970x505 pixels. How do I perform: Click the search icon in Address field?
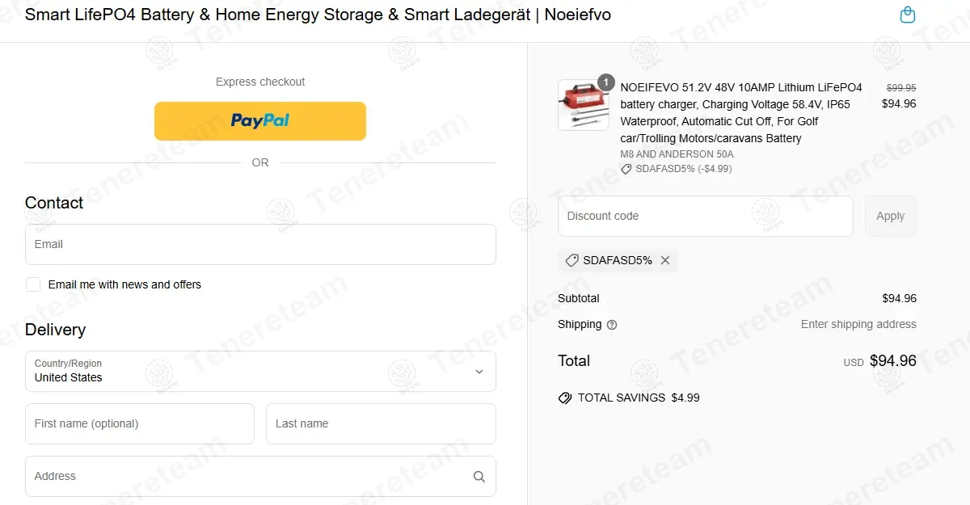(479, 477)
